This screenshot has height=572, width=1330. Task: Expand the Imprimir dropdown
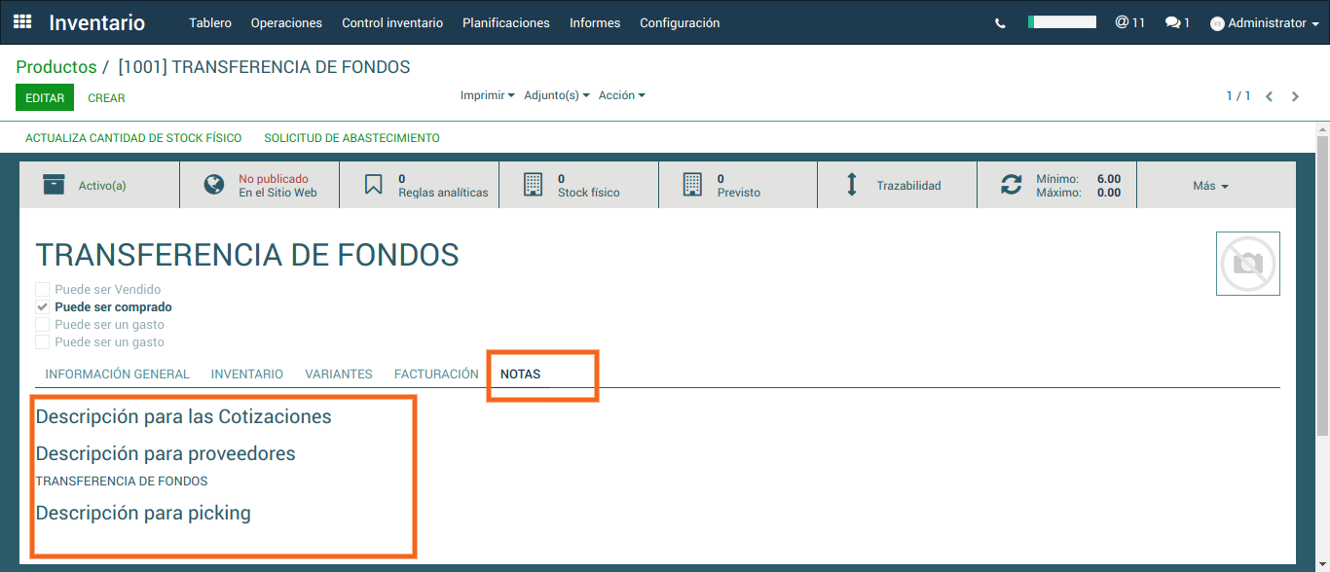click(487, 95)
